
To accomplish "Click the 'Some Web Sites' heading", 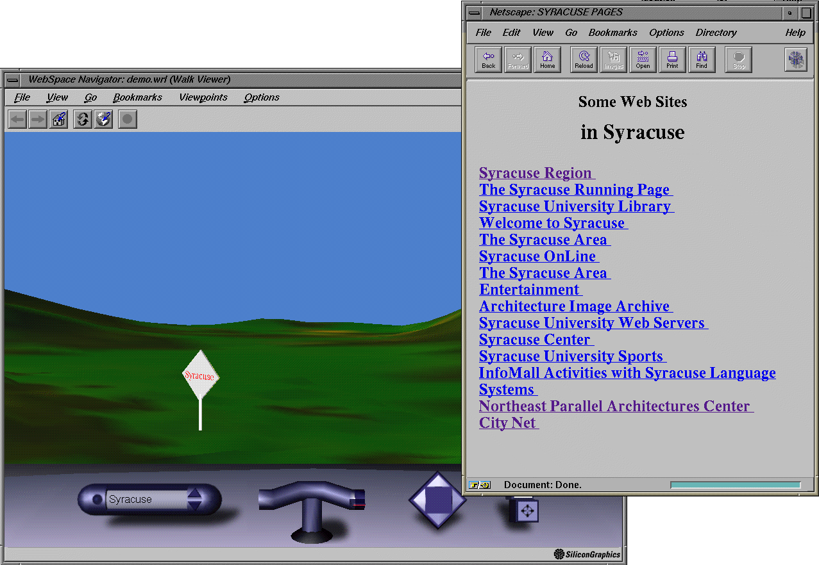I will click(x=632, y=101).
